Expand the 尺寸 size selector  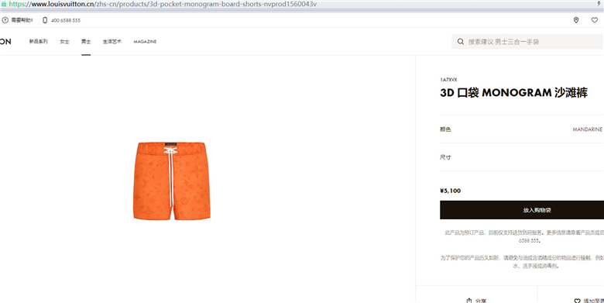[x=522, y=157]
